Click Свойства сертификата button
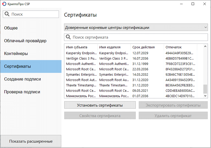The width and height of the screenshot is (211, 148). pyautogui.click(x=100, y=115)
